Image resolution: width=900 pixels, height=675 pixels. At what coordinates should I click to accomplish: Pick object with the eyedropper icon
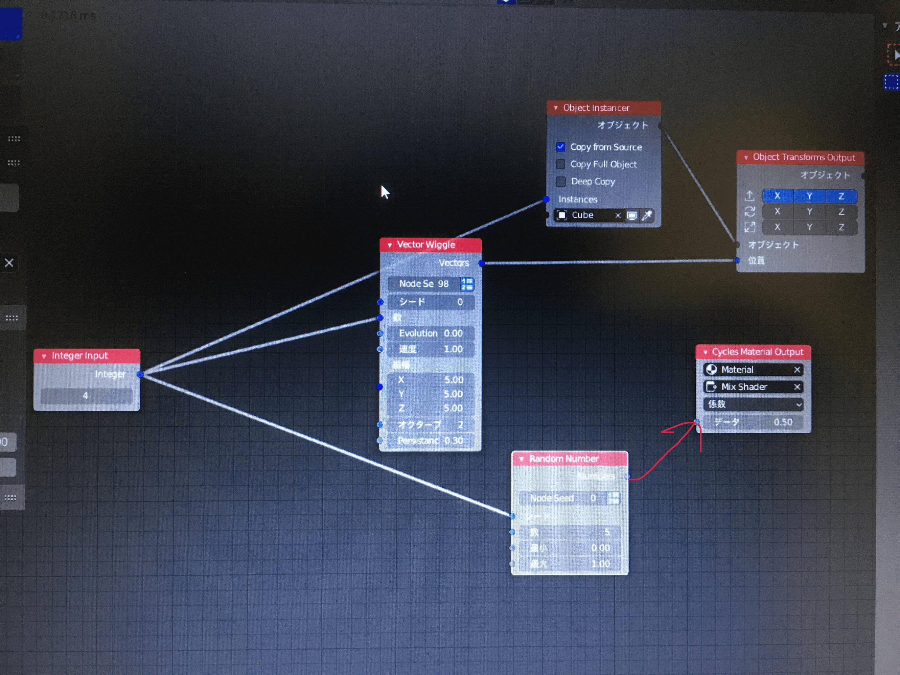click(x=647, y=216)
